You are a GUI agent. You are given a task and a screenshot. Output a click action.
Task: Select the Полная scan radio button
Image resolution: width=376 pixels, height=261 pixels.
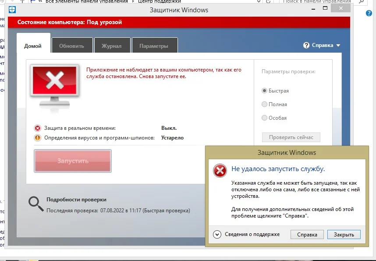coord(264,104)
